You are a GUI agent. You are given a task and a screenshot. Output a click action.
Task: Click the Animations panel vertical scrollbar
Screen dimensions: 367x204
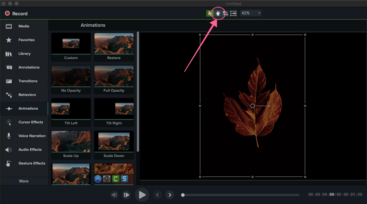[138, 91]
